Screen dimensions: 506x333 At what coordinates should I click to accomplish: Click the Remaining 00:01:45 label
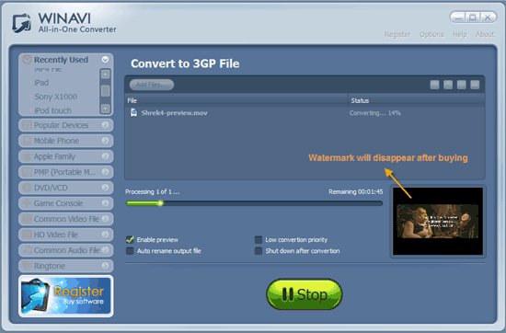coord(356,192)
